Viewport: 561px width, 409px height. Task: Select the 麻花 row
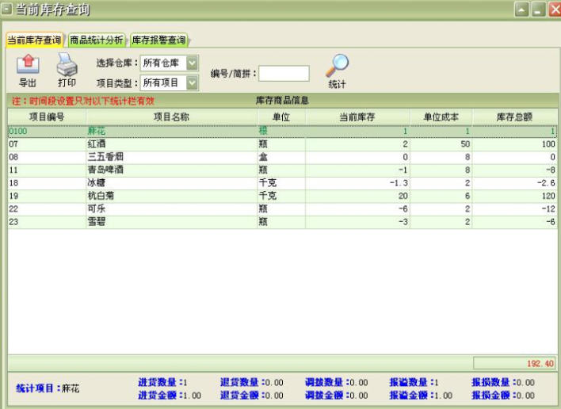tap(282, 132)
